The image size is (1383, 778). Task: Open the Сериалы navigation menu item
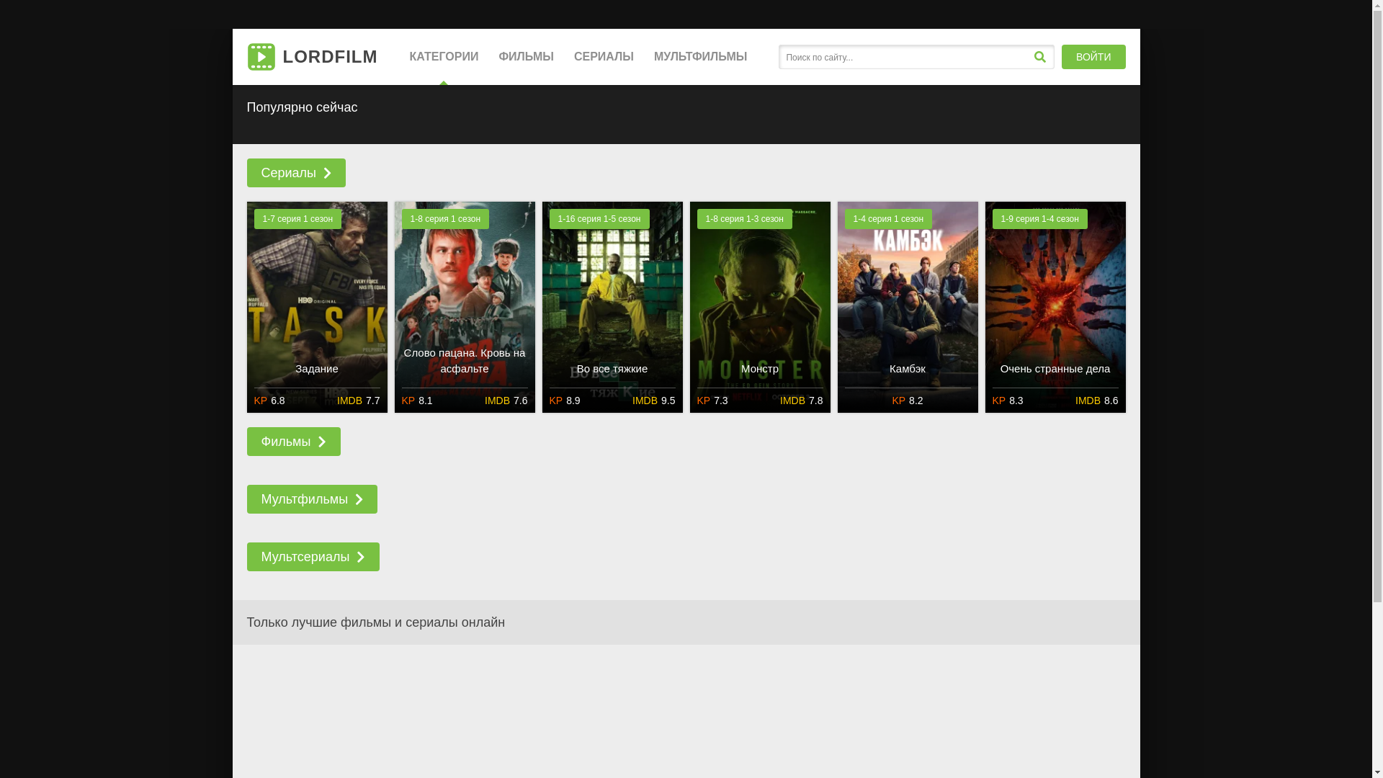tap(604, 57)
